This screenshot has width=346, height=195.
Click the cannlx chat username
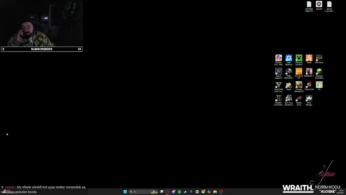10,187
